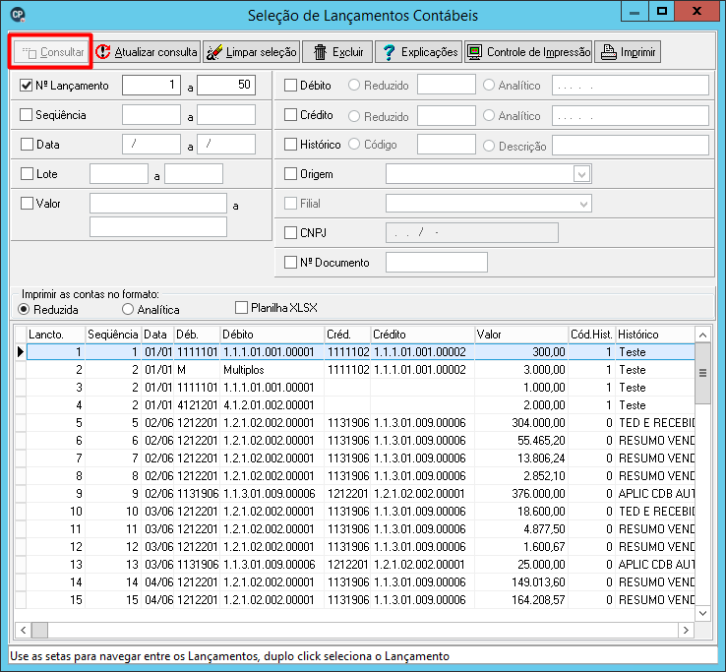Check the Origem filter checkbox
The width and height of the screenshot is (726, 672).
point(290,174)
